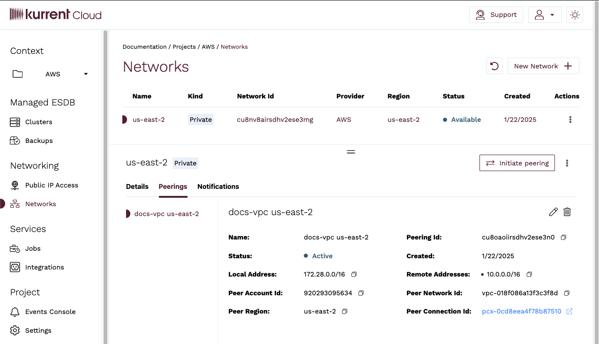599x344 pixels.
Task: Copy the Peer Network Id
Action: (567, 293)
